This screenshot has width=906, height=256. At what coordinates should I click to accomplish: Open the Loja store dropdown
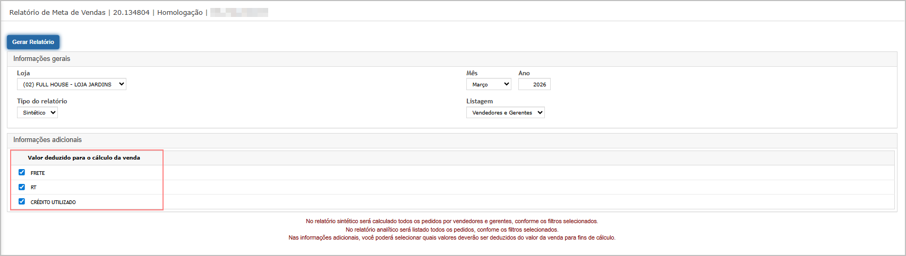click(x=72, y=84)
